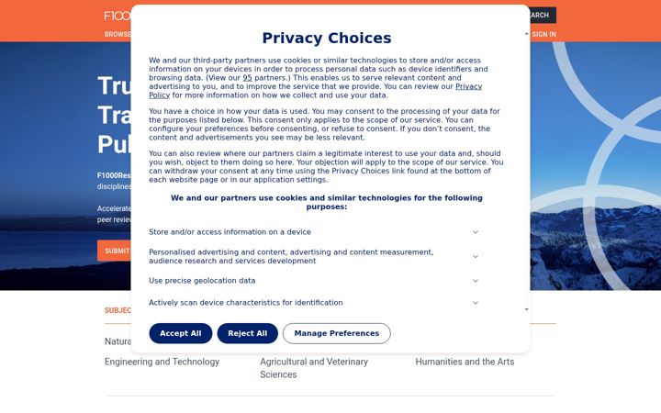
Task: Expand the Store and/or access information chevron
Action: (476, 232)
